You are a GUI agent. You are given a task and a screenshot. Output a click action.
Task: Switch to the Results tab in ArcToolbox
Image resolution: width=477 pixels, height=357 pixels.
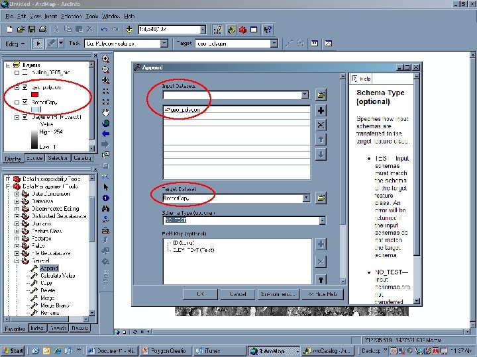(x=79, y=328)
